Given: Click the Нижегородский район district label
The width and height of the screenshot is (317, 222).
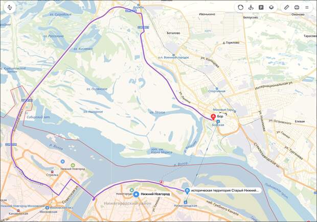Looking at the screenshot, I should [x=128, y=204].
